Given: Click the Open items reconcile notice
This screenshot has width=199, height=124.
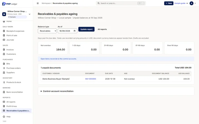Looking at the screenshot, I should [116, 59].
